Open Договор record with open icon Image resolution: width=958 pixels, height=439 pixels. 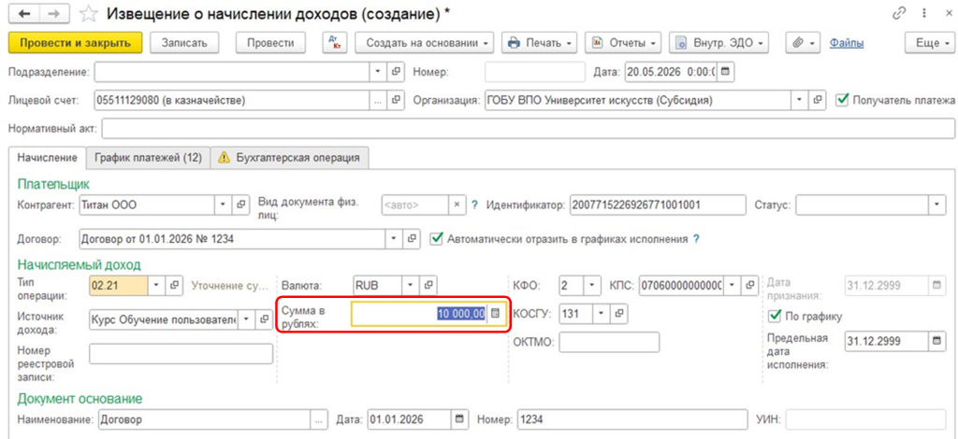(412, 240)
